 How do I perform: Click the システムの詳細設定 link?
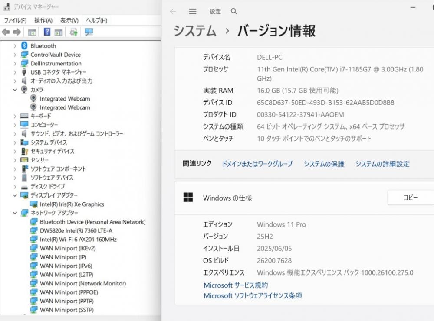(382, 164)
